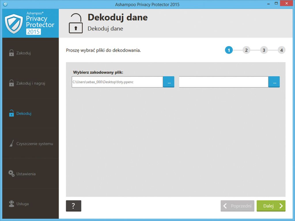Screen dimensions: 295x221
Task: Click the encoded file path field
Action: pos(117,82)
